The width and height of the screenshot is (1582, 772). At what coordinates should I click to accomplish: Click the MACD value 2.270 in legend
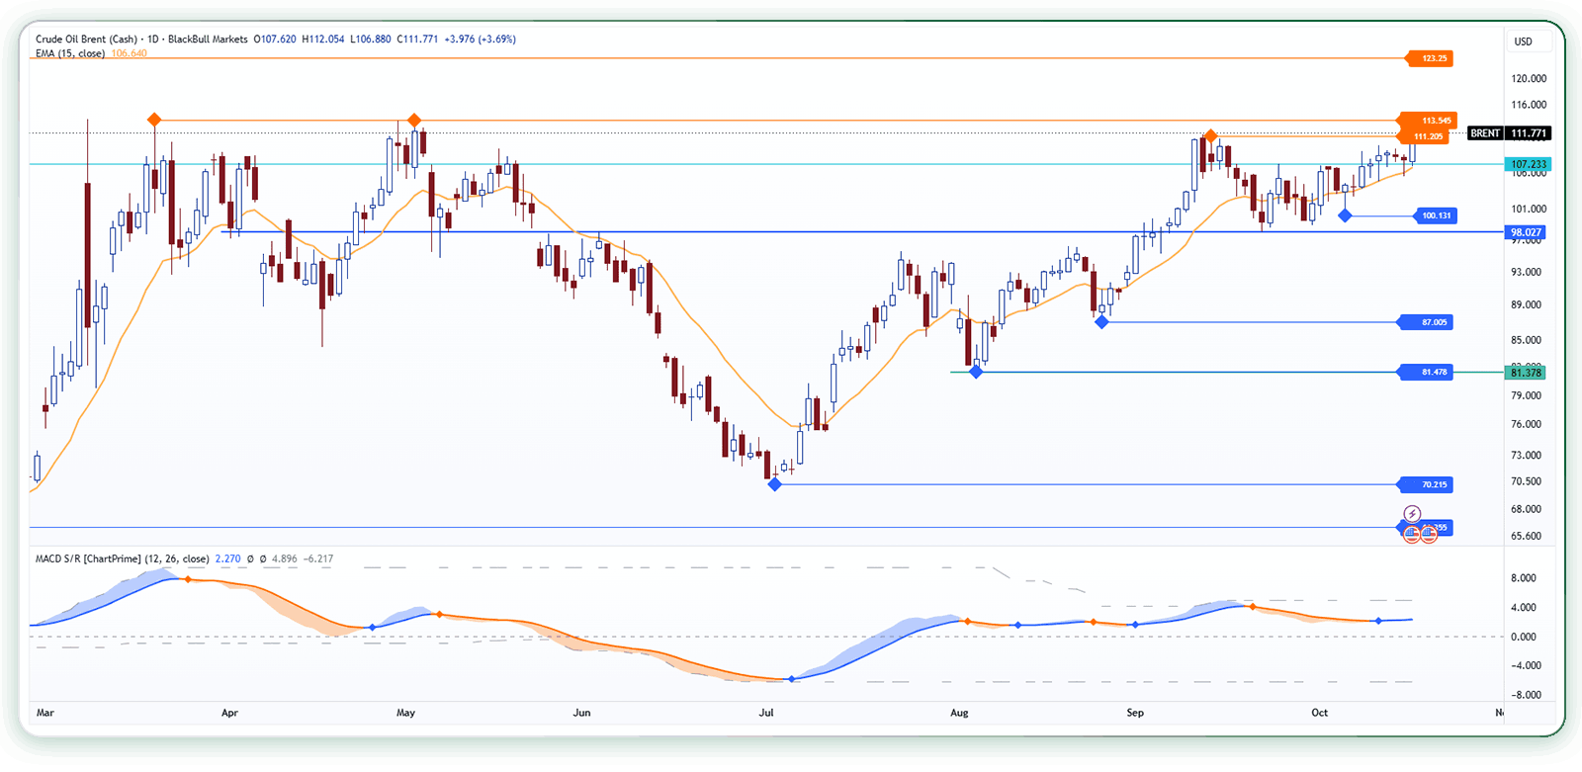[x=227, y=559]
